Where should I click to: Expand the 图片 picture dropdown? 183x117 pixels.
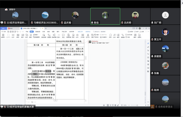pos(23,37)
